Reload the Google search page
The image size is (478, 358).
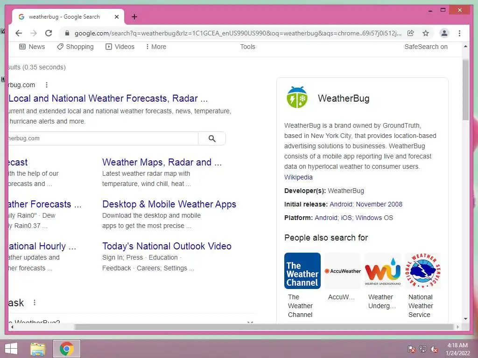tap(49, 33)
